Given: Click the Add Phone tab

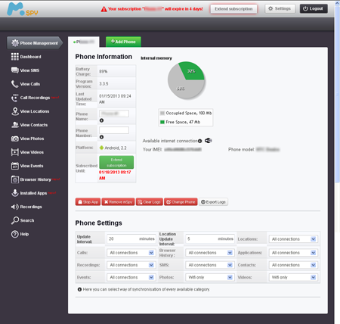Looking at the screenshot, I should tap(123, 42).
